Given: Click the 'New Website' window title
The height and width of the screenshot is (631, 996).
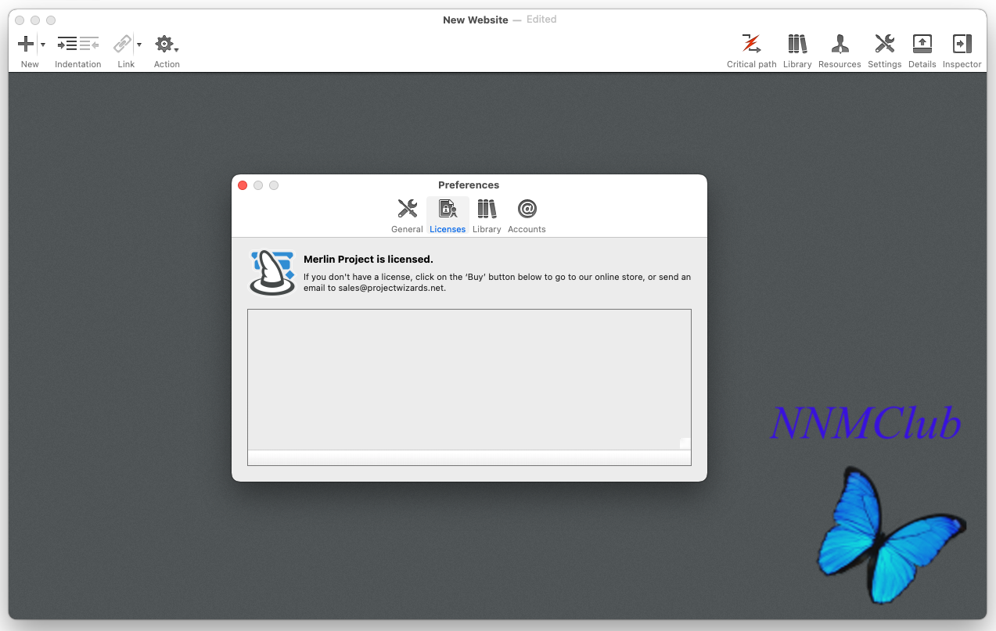Looking at the screenshot, I should (x=476, y=20).
